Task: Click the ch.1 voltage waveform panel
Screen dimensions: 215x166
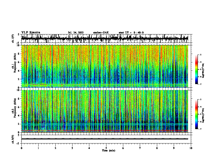Action: pyautogui.click(x=105, y=39)
